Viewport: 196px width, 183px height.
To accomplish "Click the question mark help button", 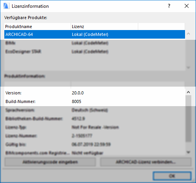I will (169, 6).
